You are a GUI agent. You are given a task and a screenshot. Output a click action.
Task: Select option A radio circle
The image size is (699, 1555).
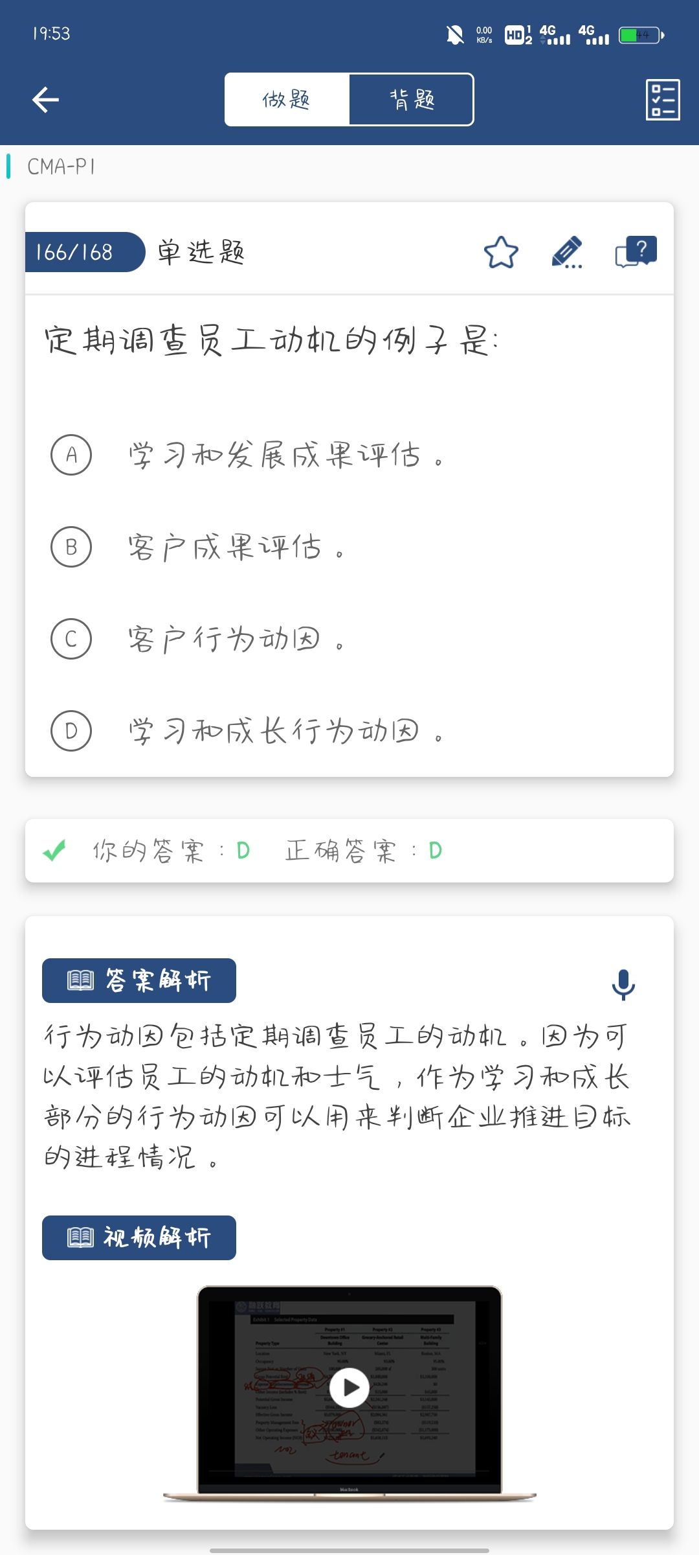[71, 455]
